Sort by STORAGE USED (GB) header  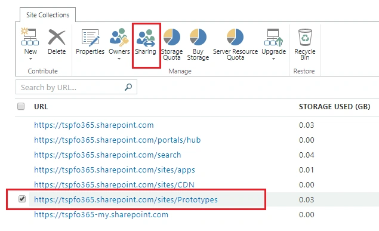(x=334, y=107)
